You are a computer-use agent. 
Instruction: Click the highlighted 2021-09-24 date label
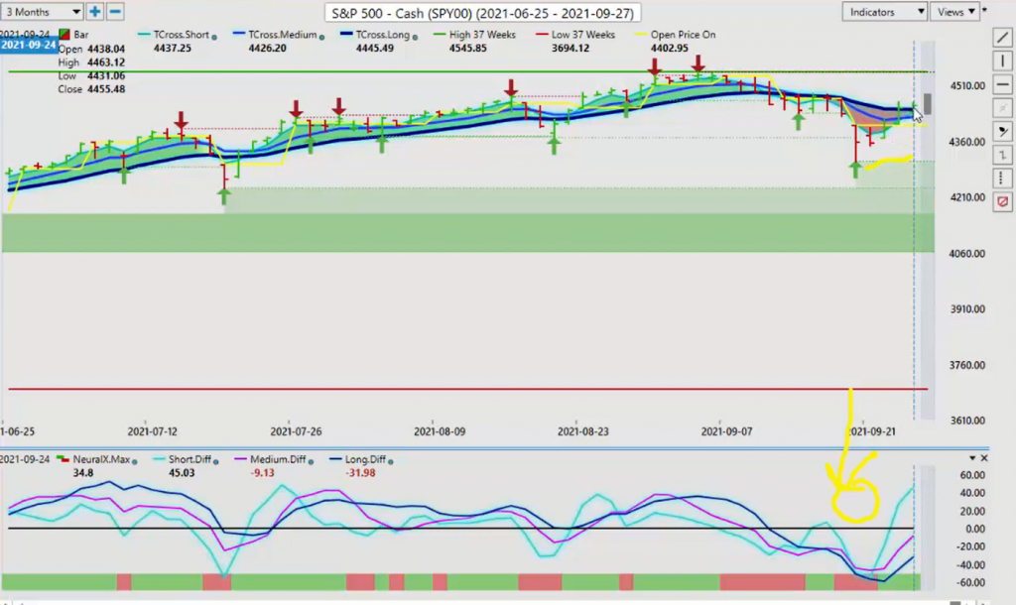pyautogui.click(x=29, y=45)
